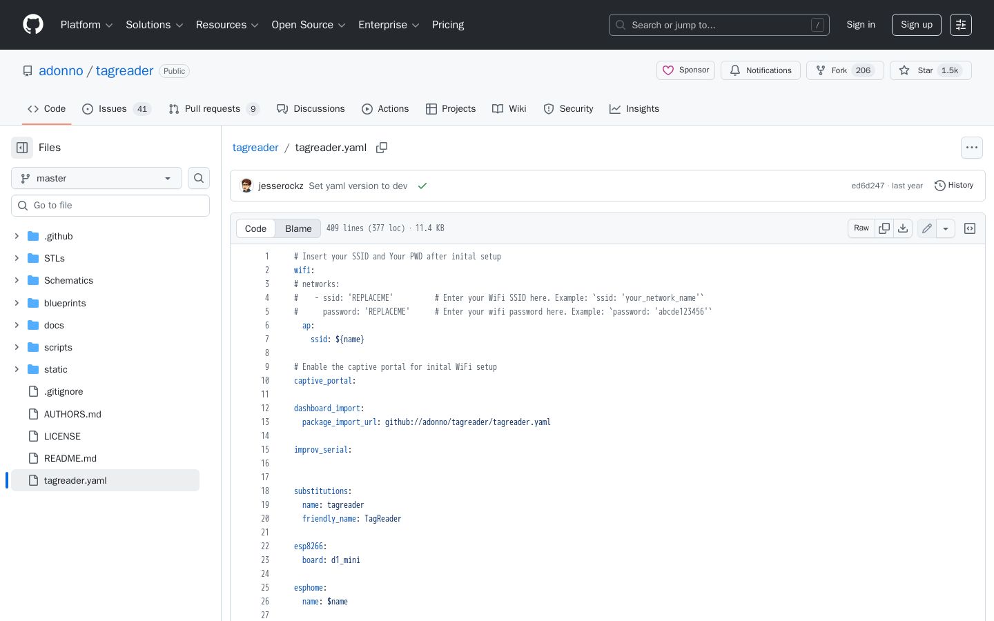Open jesserockz author link

281,186
